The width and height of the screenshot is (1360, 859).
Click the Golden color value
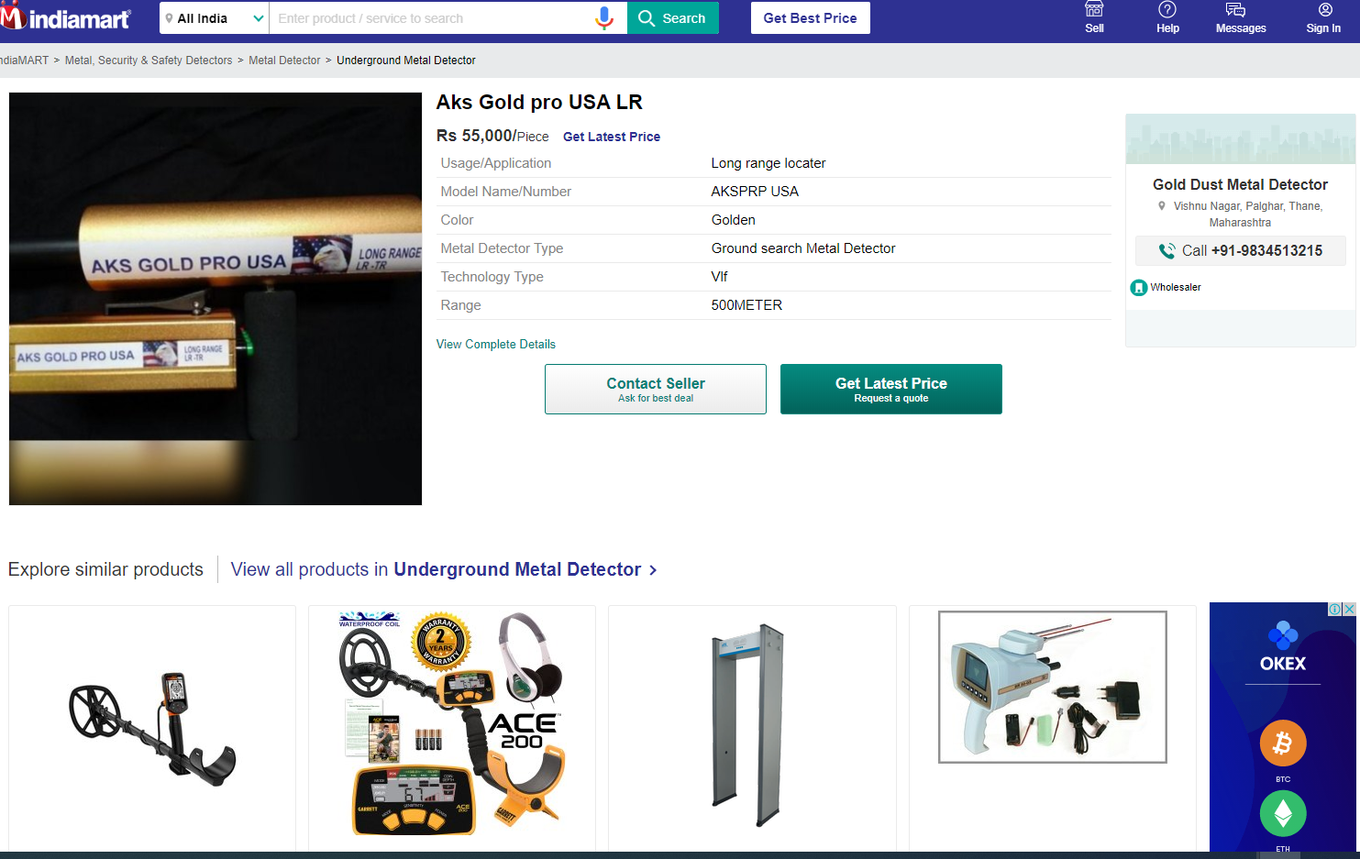734,220
